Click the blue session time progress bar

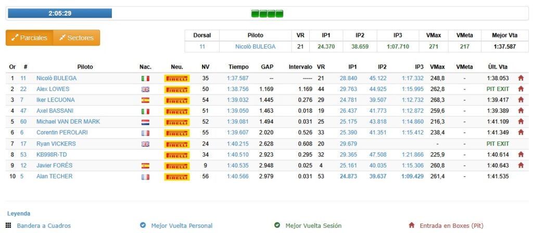pos(59,13)
